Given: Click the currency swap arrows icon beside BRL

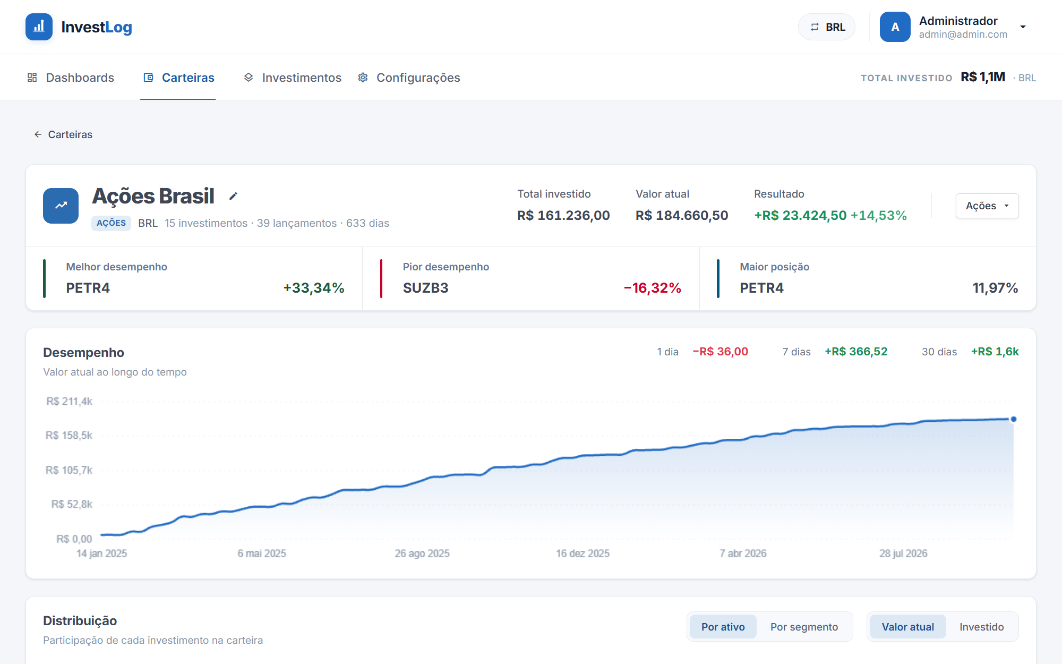Looking at the screenshot, I should [815, 27].
